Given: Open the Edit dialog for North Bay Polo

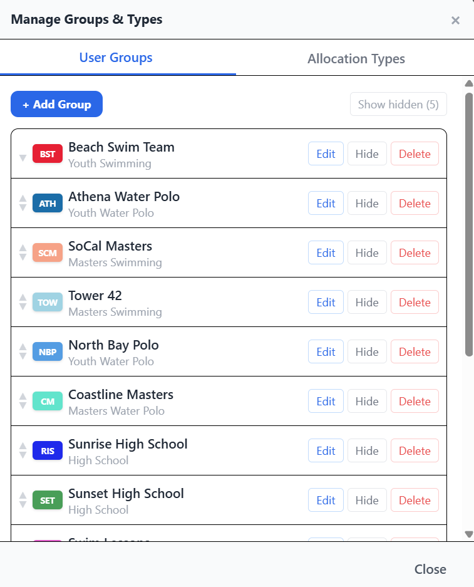Looking at the screenshot, I should (x=326, y=351).
